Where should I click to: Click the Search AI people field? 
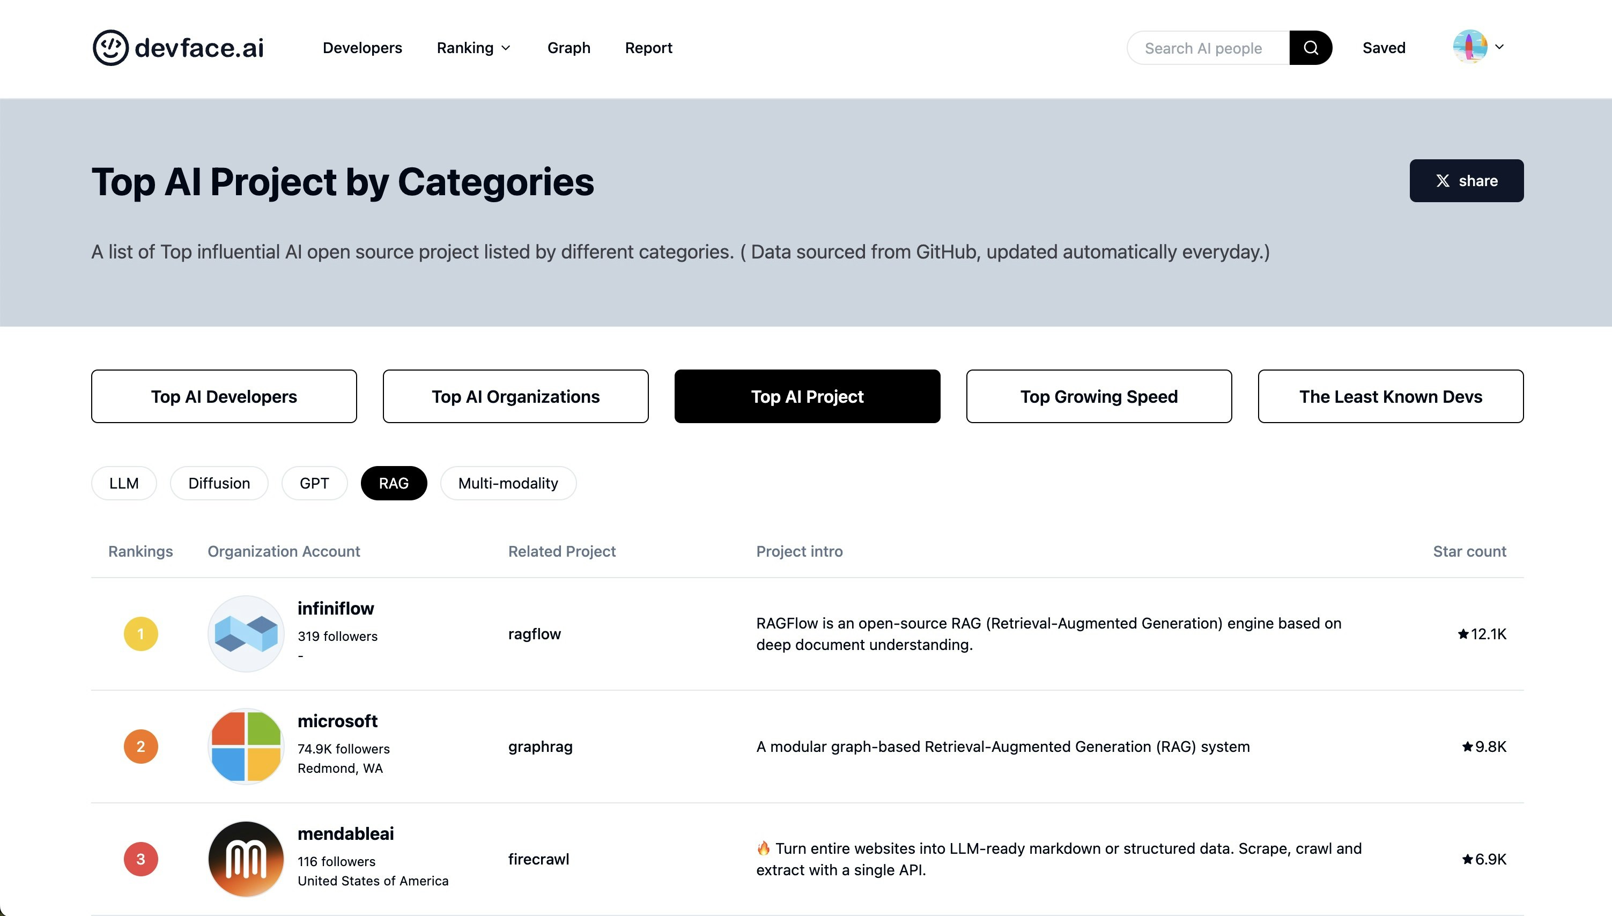pos(1208,48)
